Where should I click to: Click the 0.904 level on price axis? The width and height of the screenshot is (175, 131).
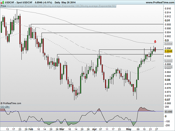pos(168,32)
